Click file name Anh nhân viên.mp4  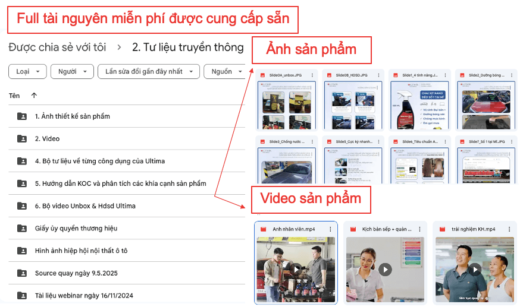click(x=293, y=229)
